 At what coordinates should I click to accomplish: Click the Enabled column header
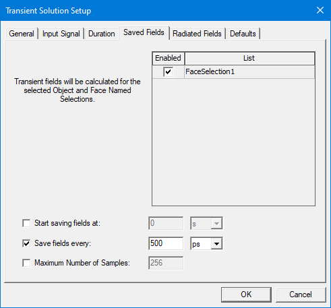pos(169,58)
